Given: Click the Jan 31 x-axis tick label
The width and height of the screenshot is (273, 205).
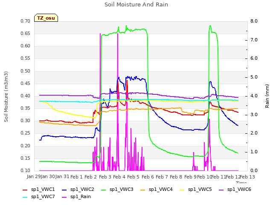Looking at the screenshot, I should [x=62, y=176].
